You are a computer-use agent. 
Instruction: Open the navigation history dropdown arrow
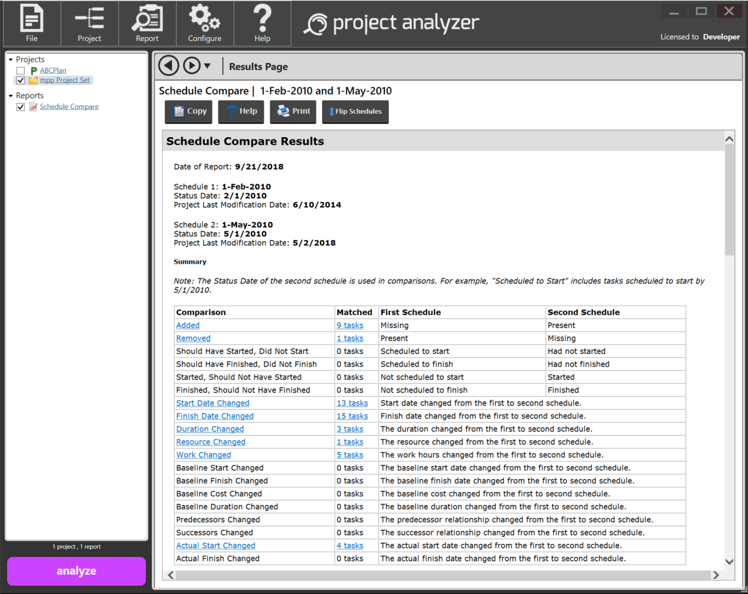(x=207, y=66)
